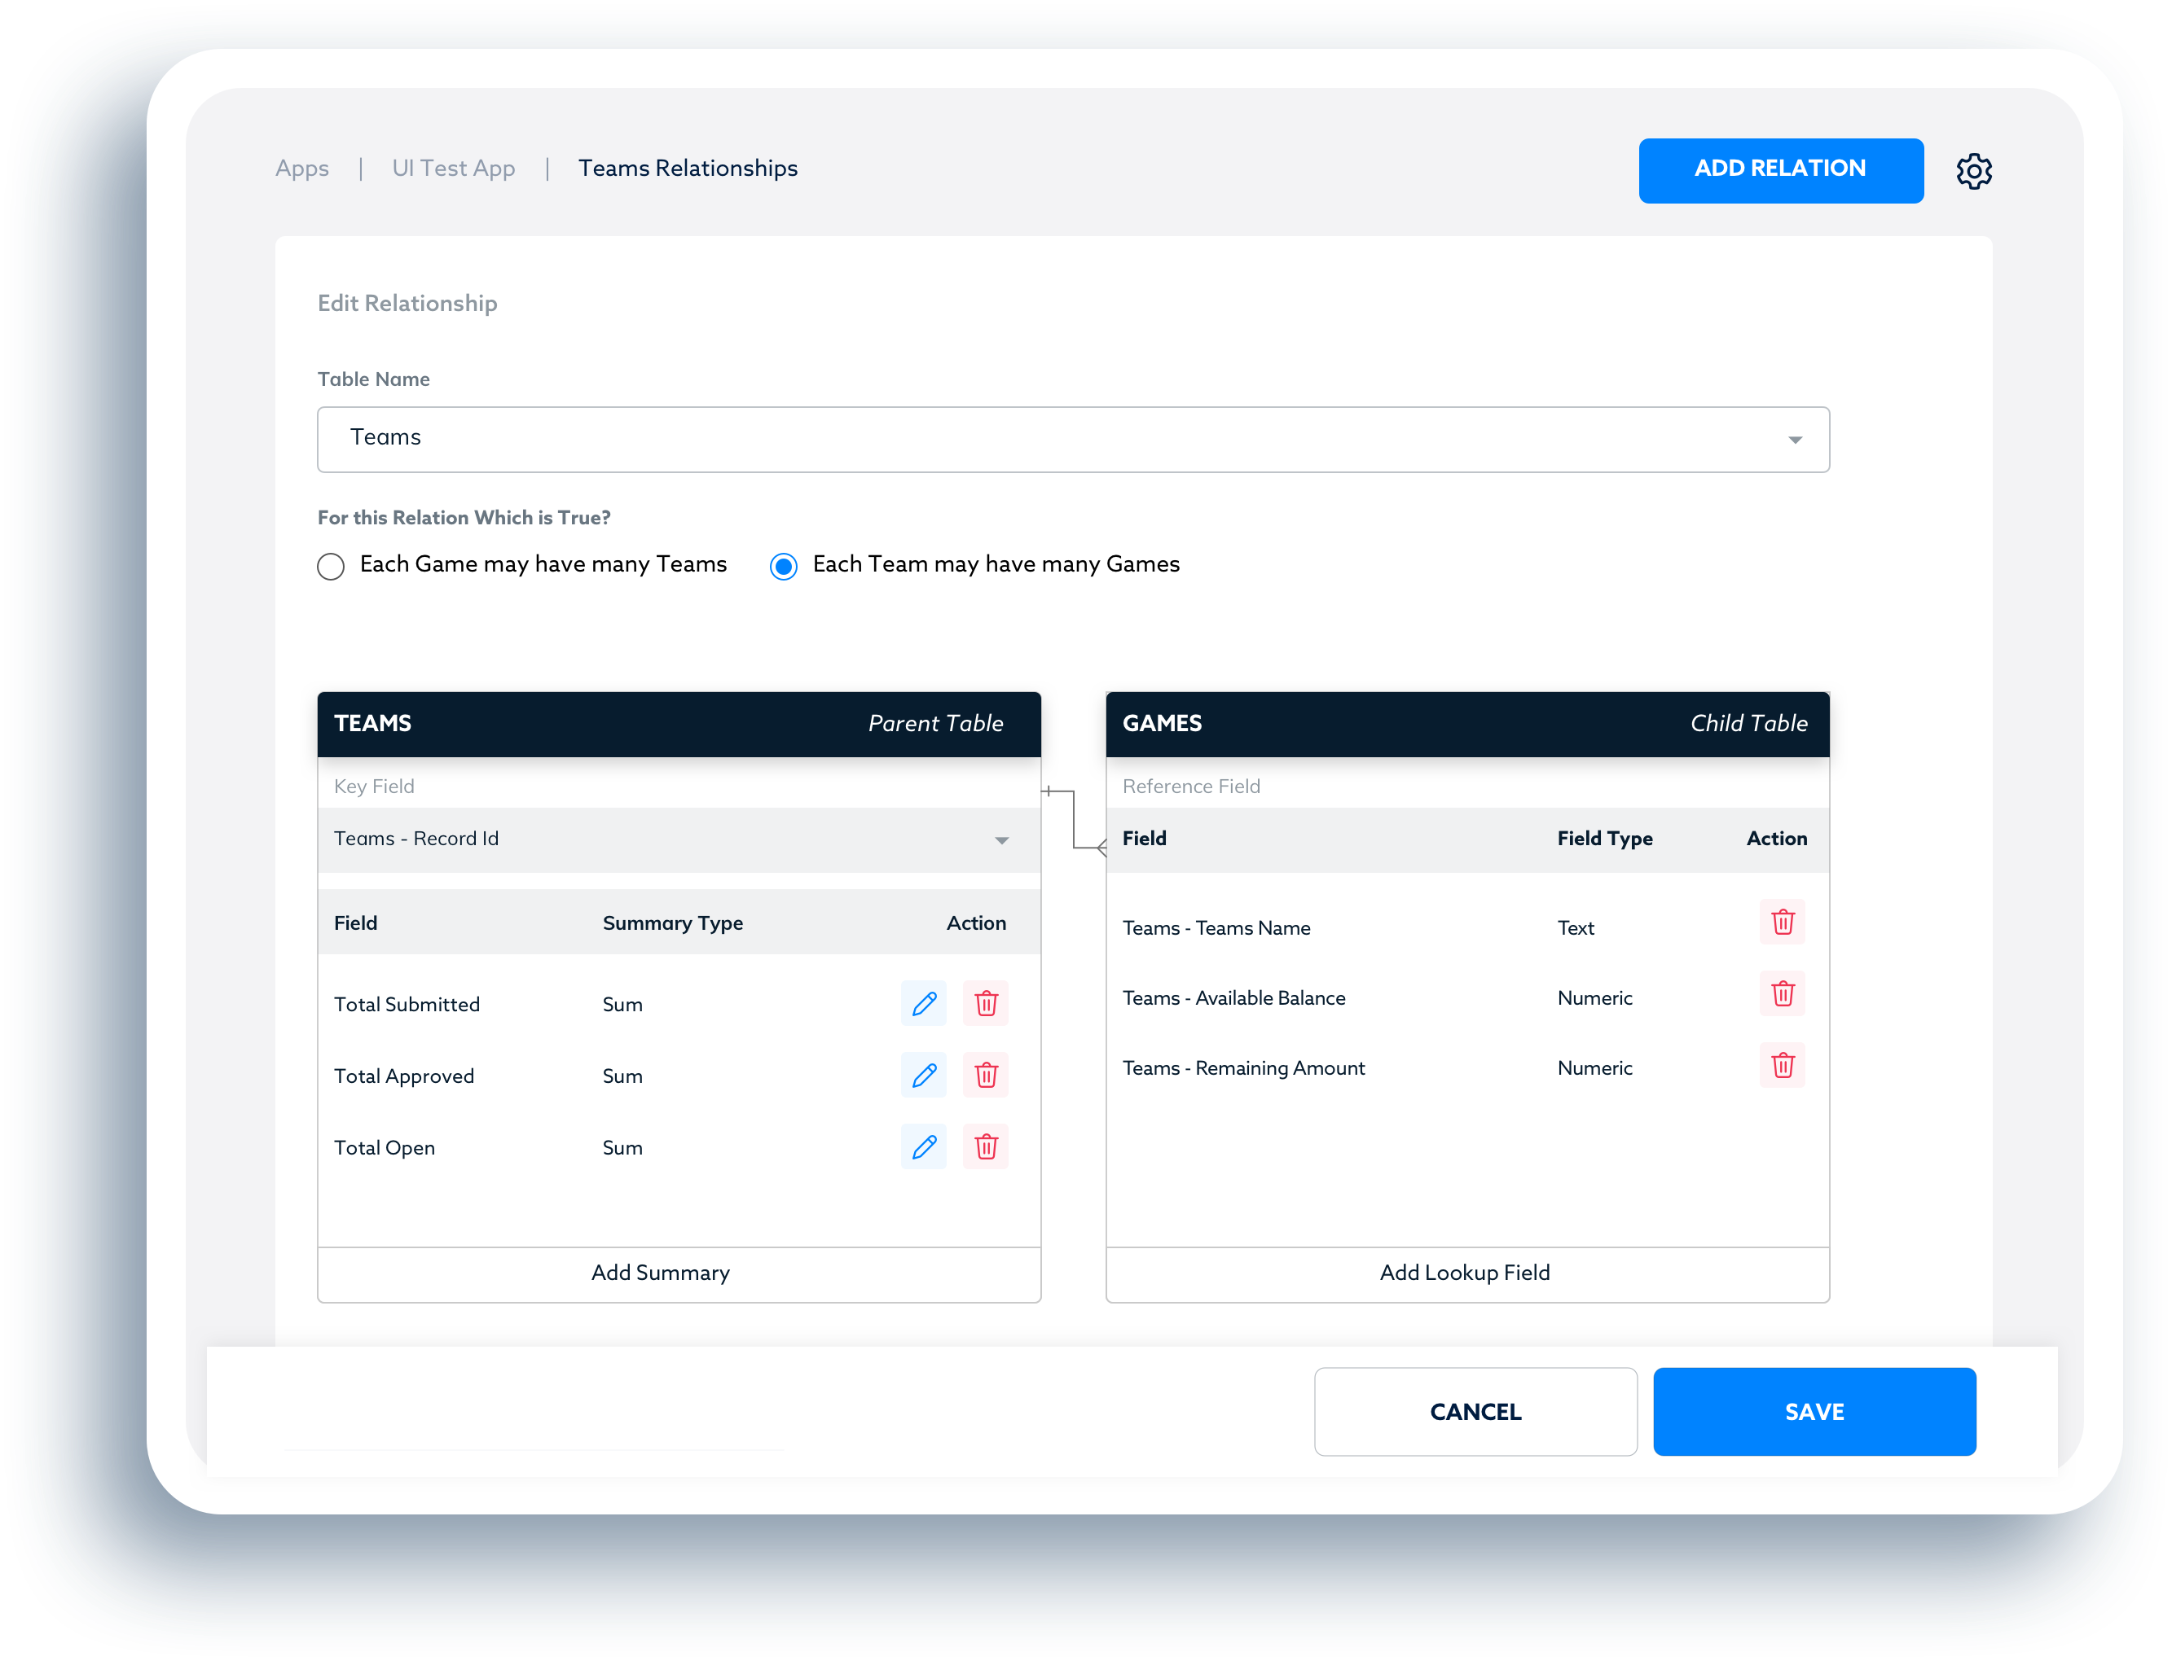The width and height of the screenshot is (2172, 1661).
Task: Select Each Team may have many Games
Action: coord(784,567)
